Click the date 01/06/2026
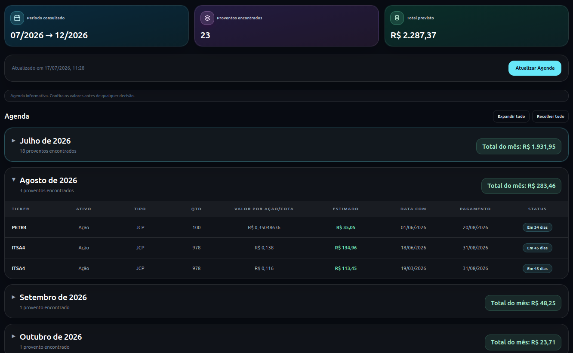Image resolution: width=573 pixels, height=353 pixels. [x=413, y=227]
